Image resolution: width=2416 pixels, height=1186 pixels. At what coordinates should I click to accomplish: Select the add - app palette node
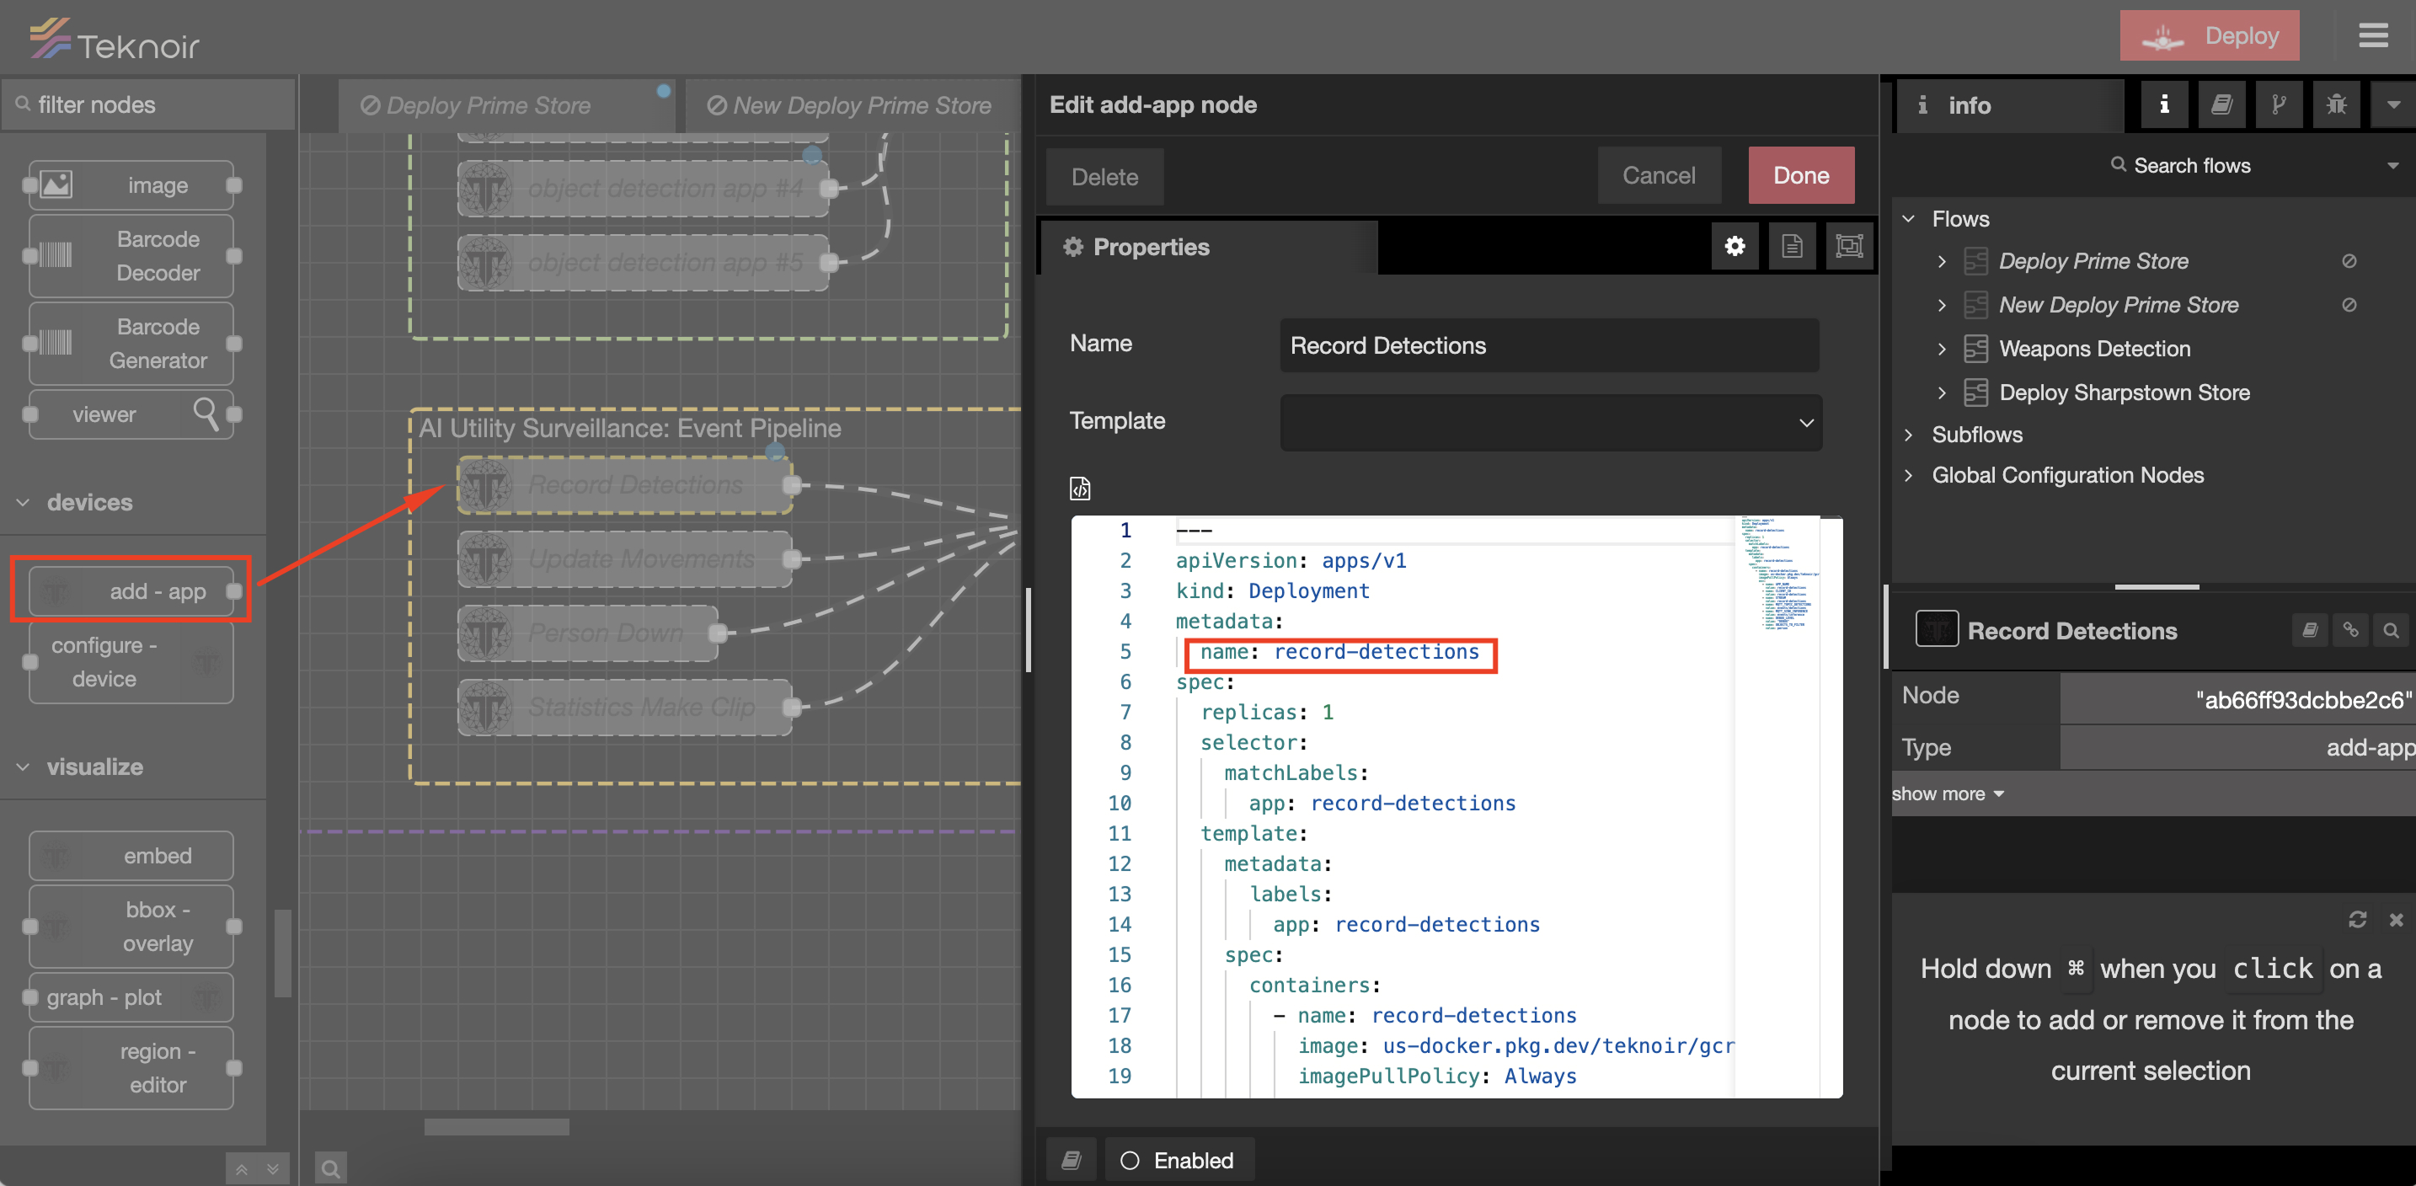[x=131, y=590]
